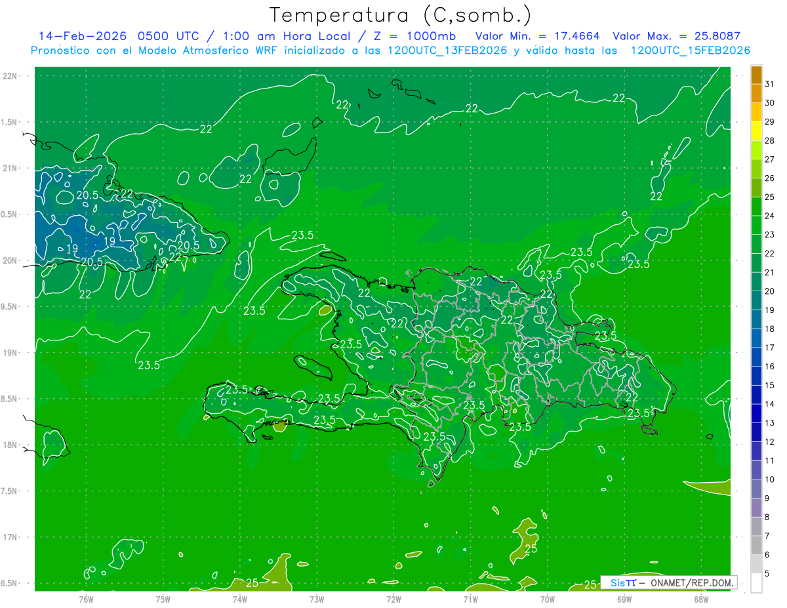The image size is (787, 608).
Task: Click the "19N" latitude axis label
Action: point(10,353)
